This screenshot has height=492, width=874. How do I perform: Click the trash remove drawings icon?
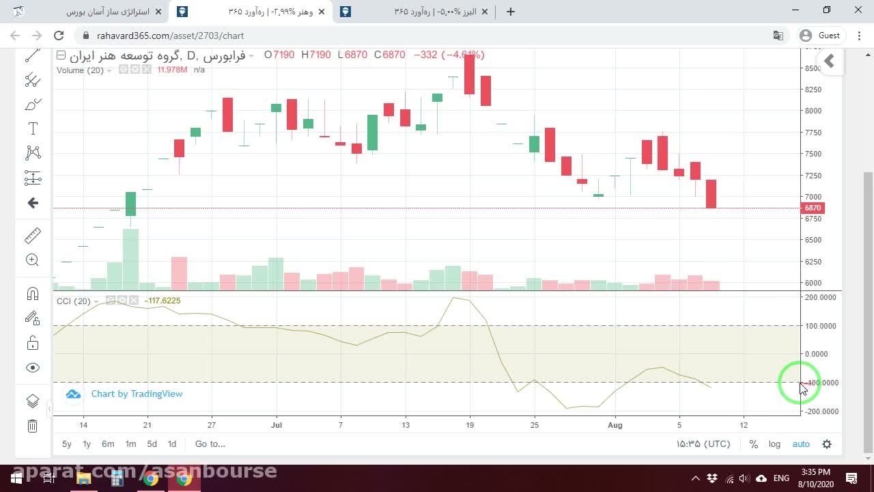[33, 426]
